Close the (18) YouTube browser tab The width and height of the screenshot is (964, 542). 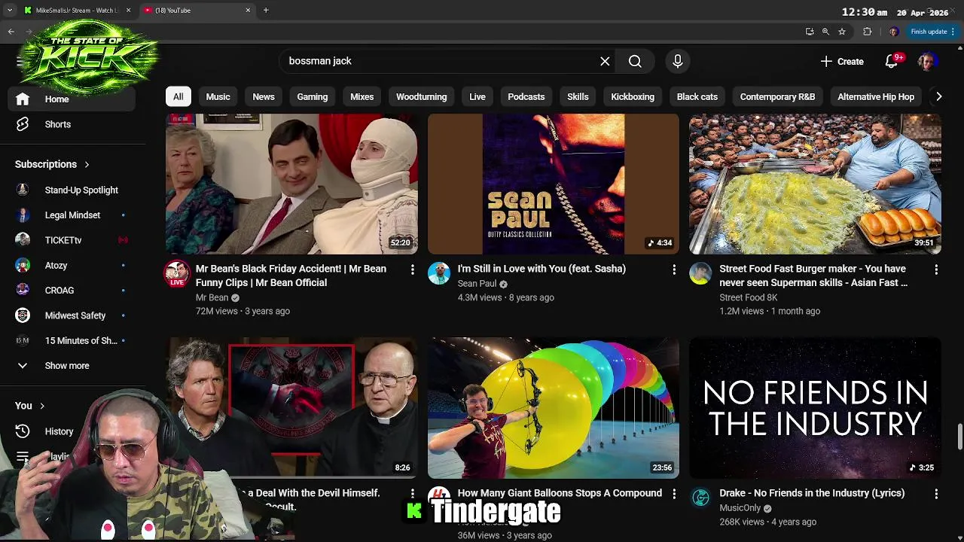pos(248,11)
